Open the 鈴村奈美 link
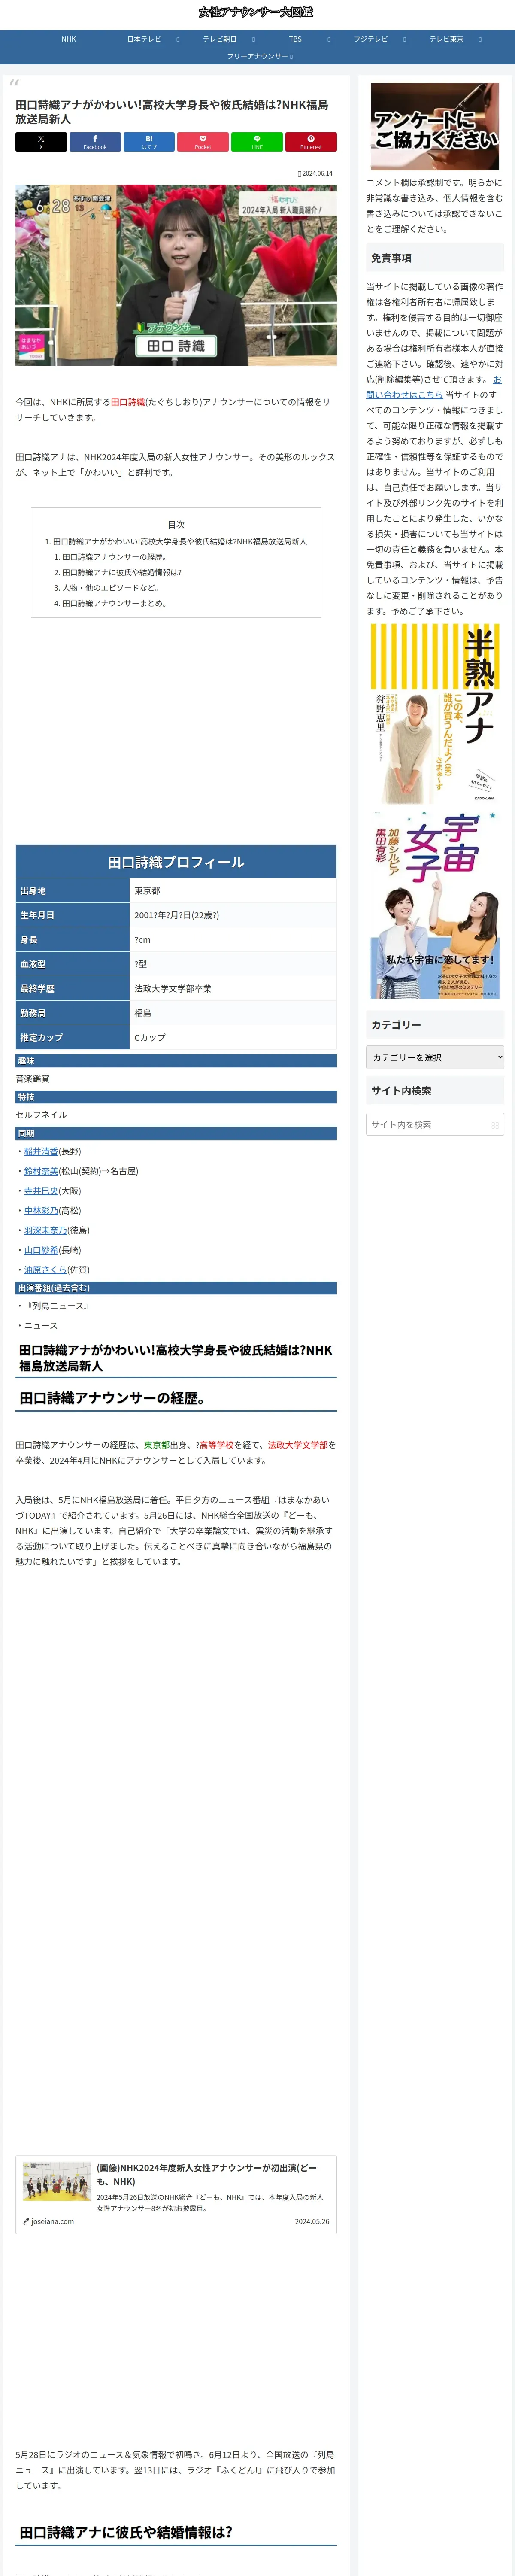 click(41, 1171)
